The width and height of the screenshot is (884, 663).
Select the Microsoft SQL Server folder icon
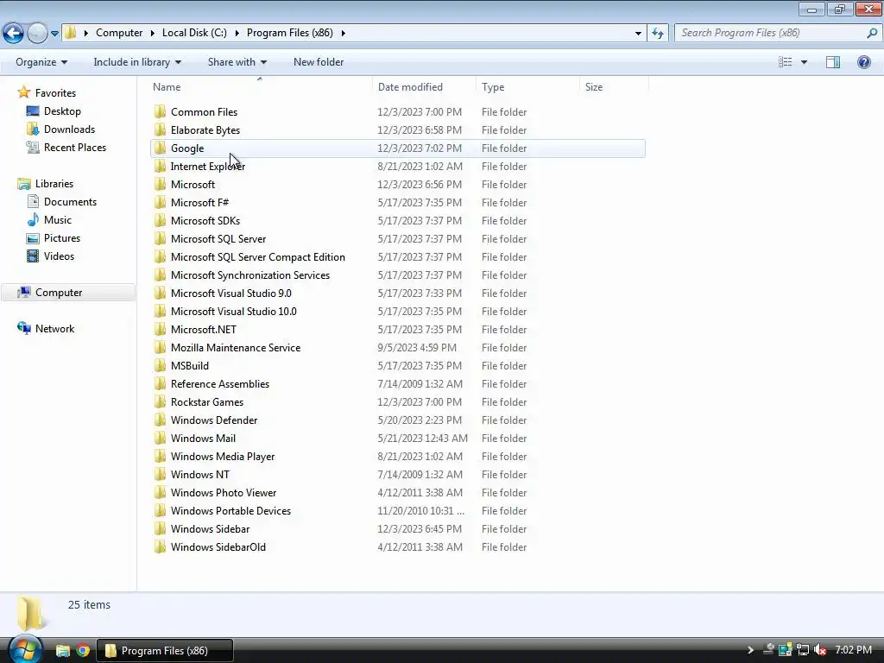pyautogui.click(x=160, y=238)
